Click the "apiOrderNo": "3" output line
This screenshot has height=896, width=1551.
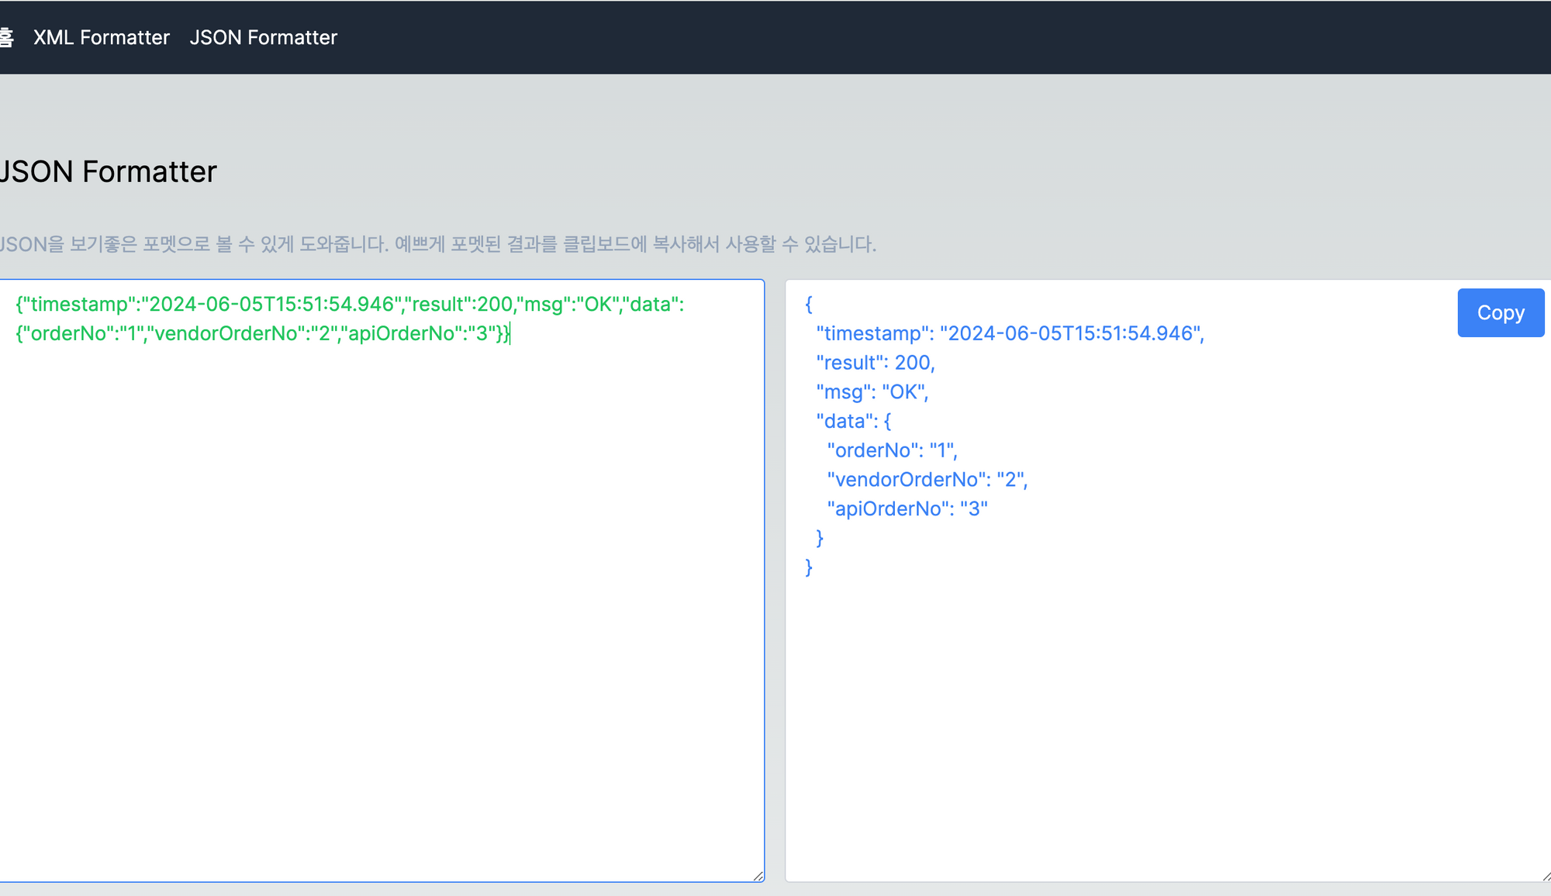coord(907,509)
